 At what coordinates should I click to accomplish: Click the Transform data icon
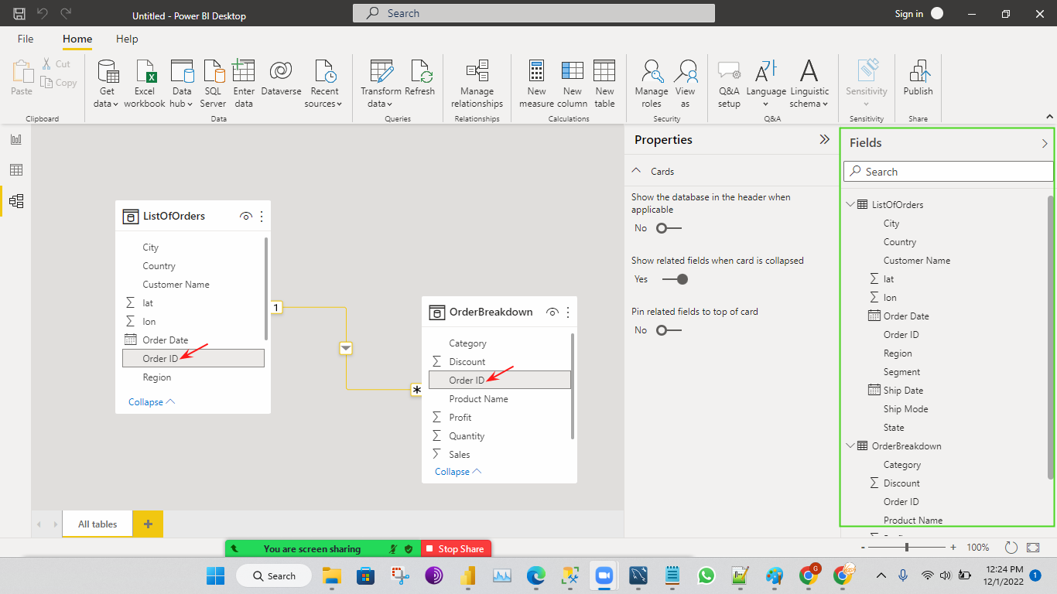[381, 71]
